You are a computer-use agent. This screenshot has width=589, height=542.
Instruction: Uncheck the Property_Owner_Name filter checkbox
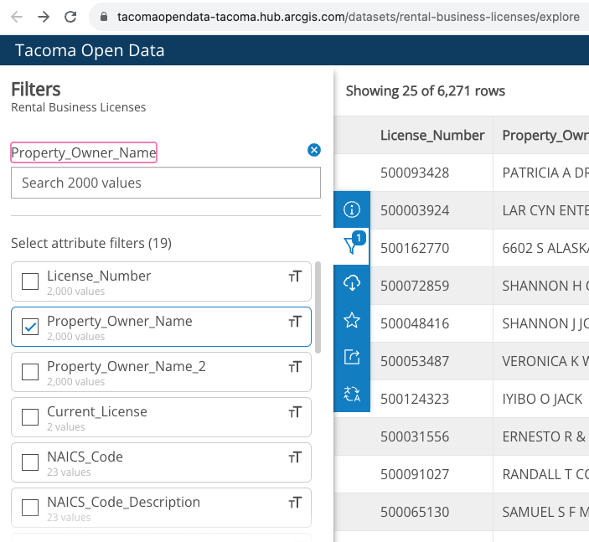(x=30, y=327)
